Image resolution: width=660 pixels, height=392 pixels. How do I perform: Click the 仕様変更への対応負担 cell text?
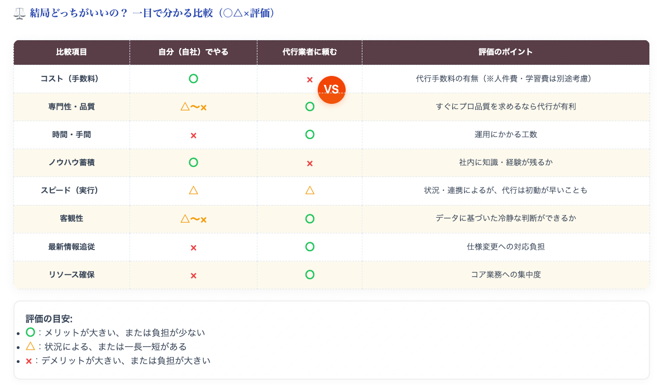(x=505, y=247)
